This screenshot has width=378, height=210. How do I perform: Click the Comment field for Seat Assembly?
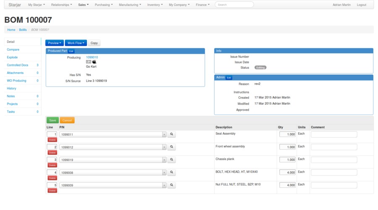pyautogui.click(x=334, y=134)
